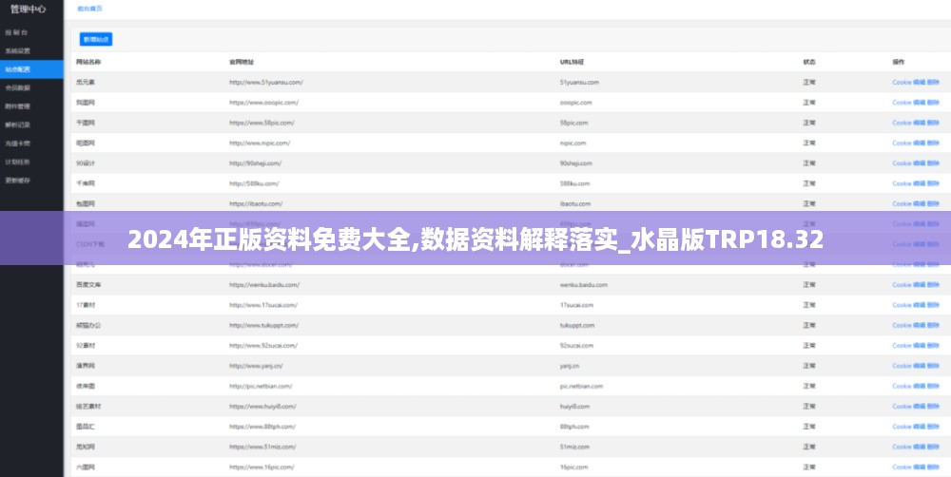Click the 管理中心 title in the sidebar header
This screenshot has height=477, width=951.
pos(29,9)
